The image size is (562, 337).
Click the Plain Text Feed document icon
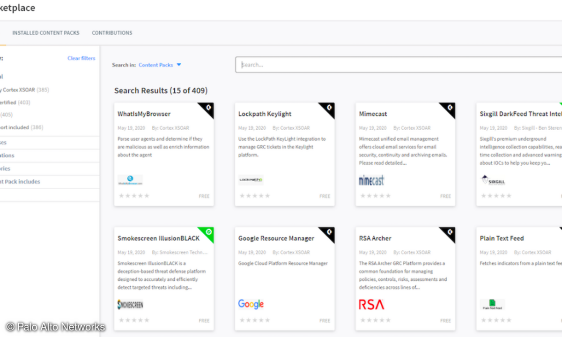tap(492, 305)
